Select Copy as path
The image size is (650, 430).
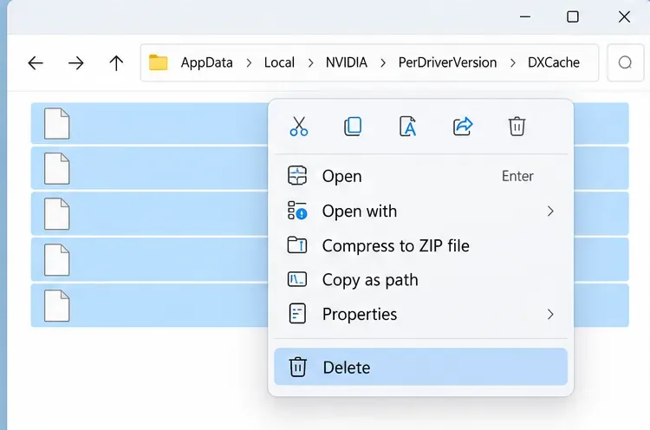coord(420,280)
